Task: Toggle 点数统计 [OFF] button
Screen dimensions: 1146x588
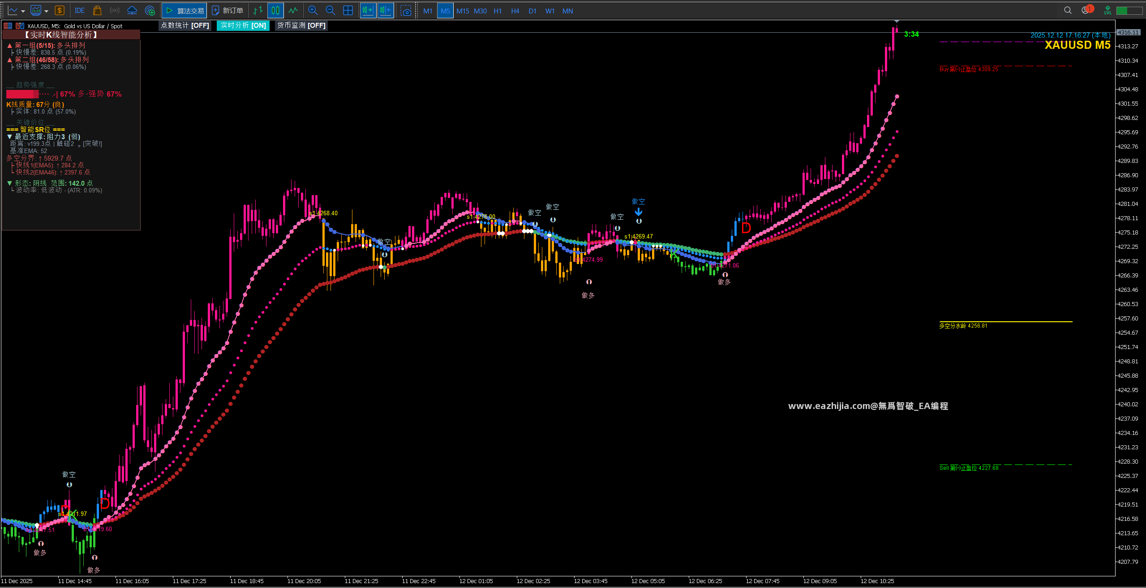Action: click(185, 26)
